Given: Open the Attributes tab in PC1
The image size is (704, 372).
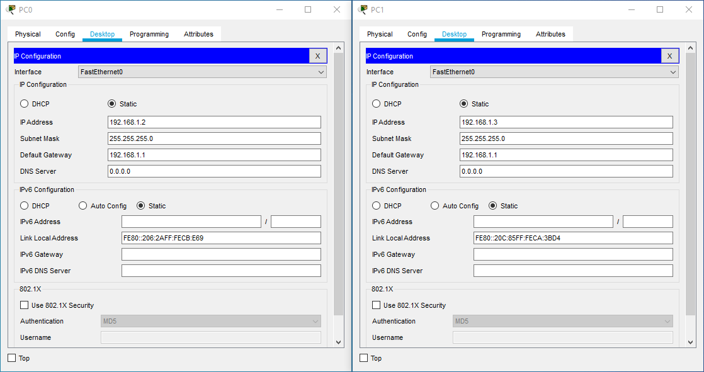Looking at the screenshot, I should 550,34.
